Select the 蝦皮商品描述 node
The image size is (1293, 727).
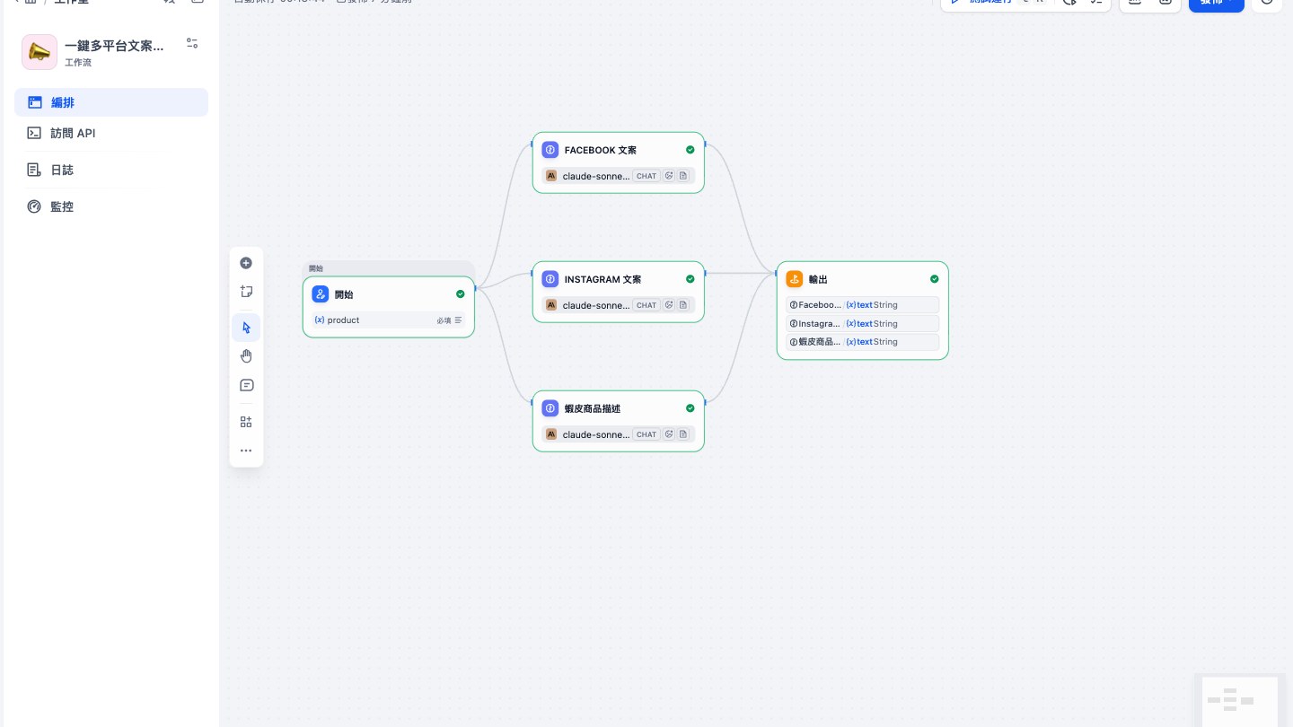(x=618, y=421)
